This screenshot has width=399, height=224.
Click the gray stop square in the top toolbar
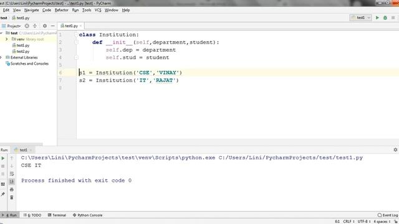[x=393, y=18]
